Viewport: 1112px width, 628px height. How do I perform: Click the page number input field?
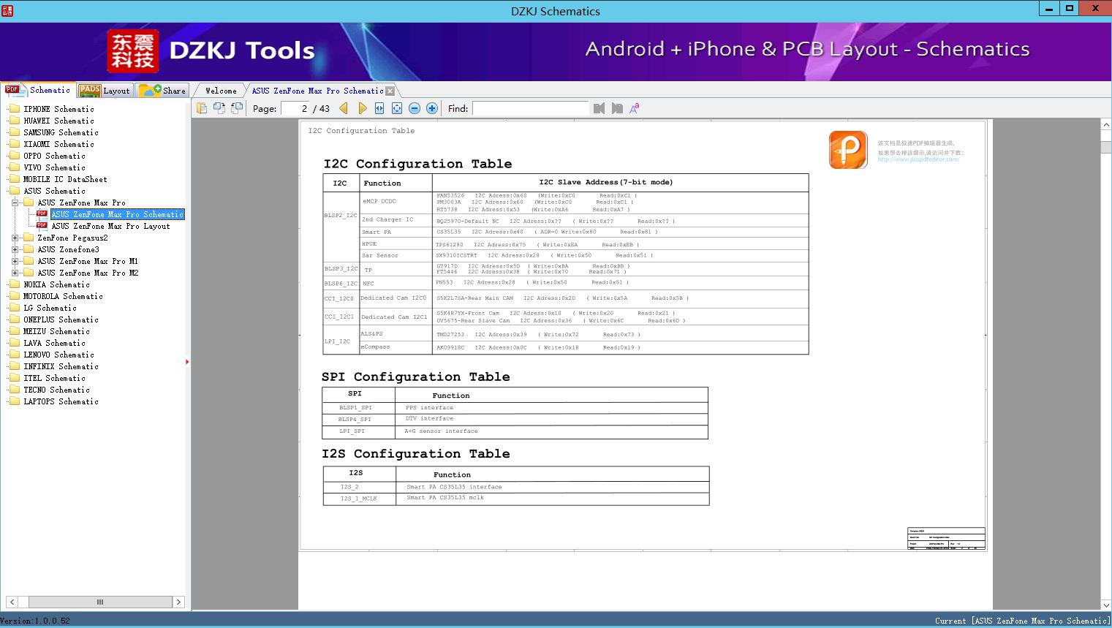pyautogui.click(x=295, y=108)
